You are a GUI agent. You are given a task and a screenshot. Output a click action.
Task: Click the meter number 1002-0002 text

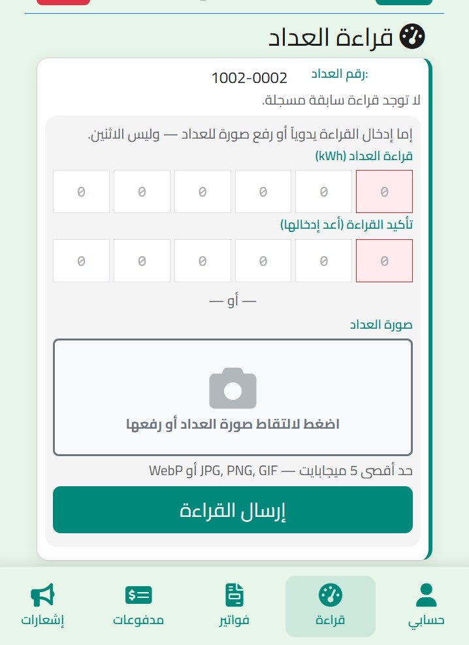point(249,77)
